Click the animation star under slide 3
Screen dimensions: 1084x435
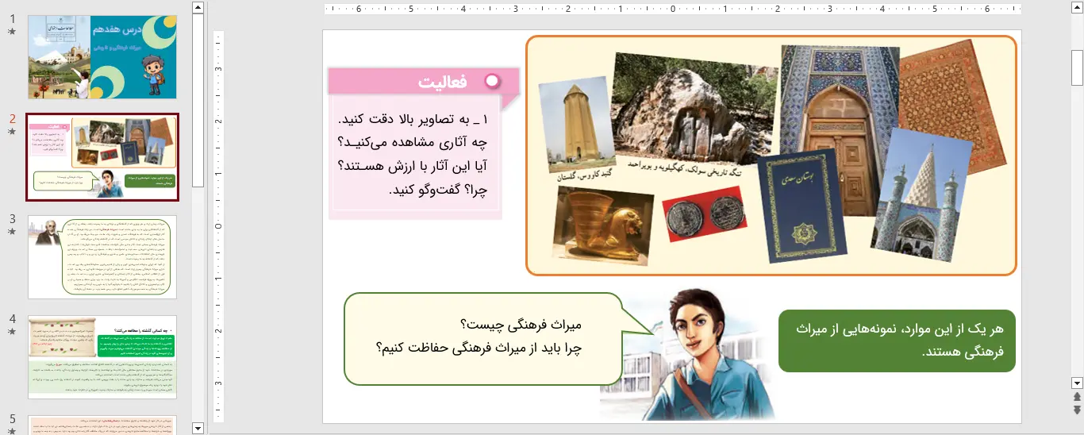[x=12, y=232]
